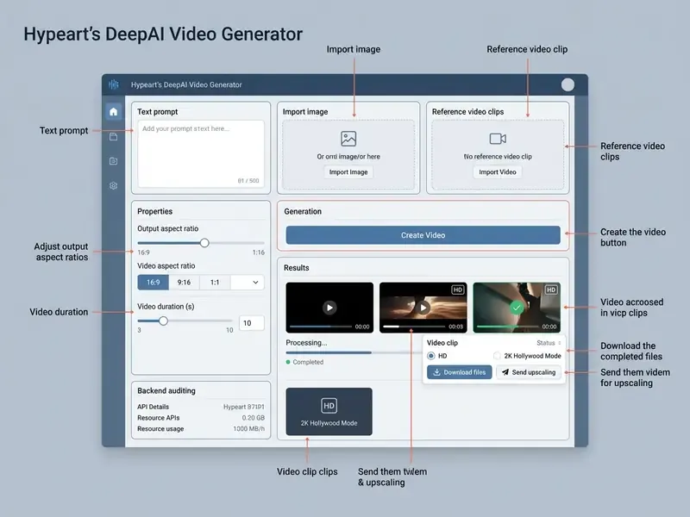690x517 pixels.
Task: Click Create Video button
Action: click(x=423, y=235)
